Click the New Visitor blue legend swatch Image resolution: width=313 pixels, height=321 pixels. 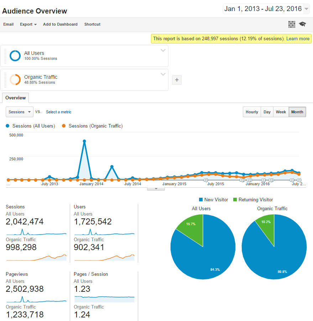pos(201,200)
